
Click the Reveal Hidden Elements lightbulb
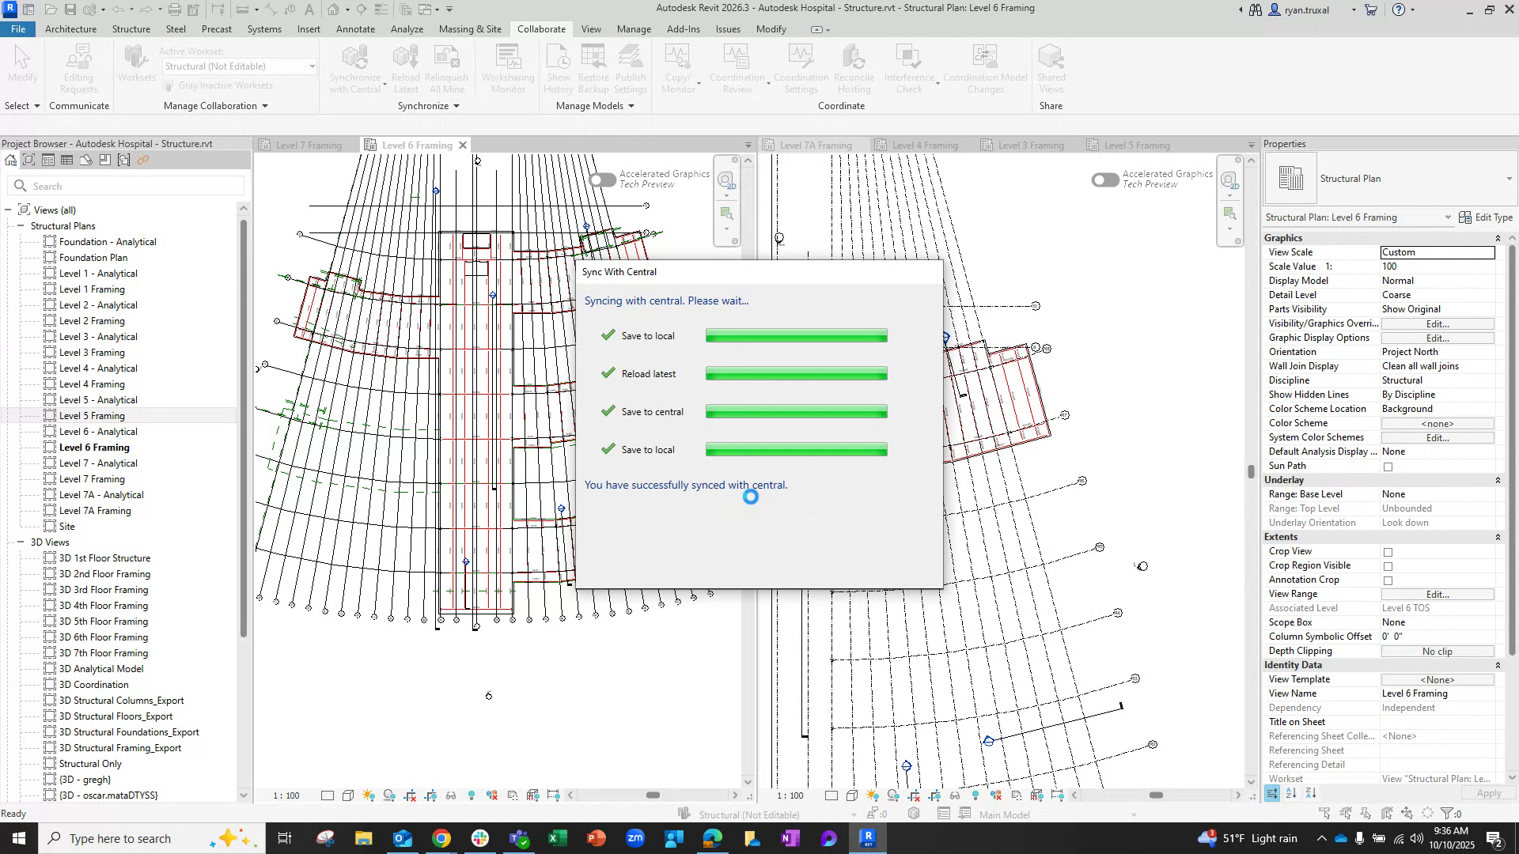tap(472, 795)
